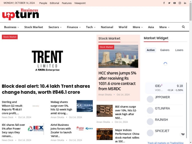
Task: Click the Major Indices article thumbnail
Action: tap(105, 134)
